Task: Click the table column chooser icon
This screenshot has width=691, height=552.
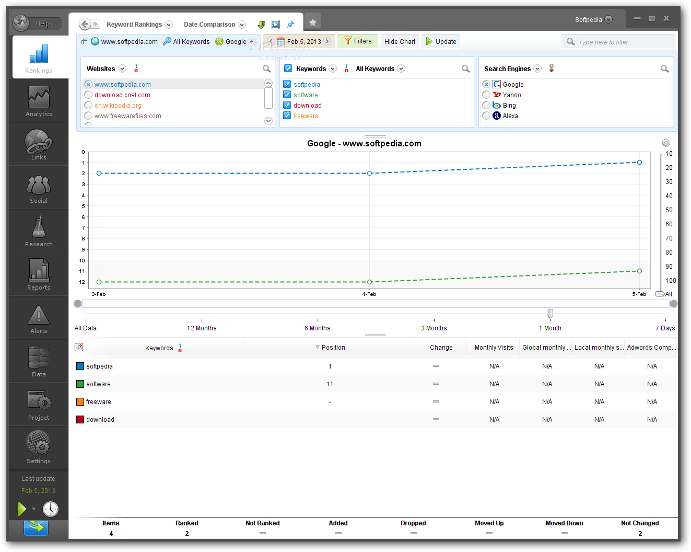Action: (x=79, y=347)
